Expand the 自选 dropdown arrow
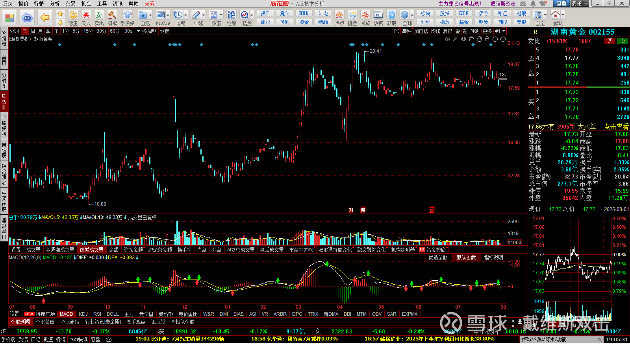This screenshot has width=630, height=344. point(150,15)
